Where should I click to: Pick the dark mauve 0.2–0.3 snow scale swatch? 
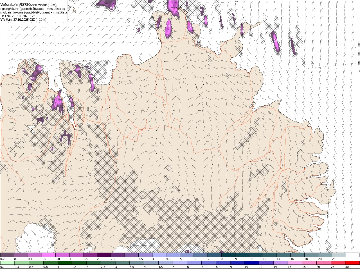(7, 255)
